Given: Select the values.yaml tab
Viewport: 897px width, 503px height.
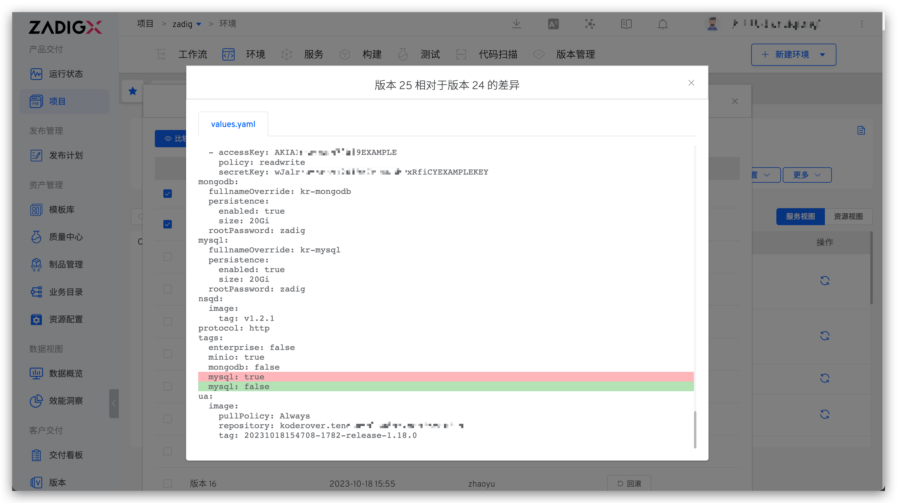Looking at the screenshot, I should tap(233, 124).
